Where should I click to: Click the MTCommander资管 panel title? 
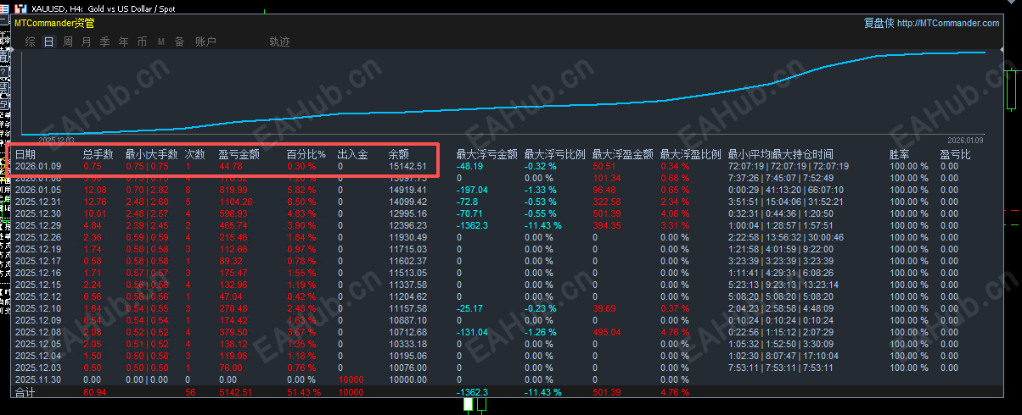(x=54, y=23)
